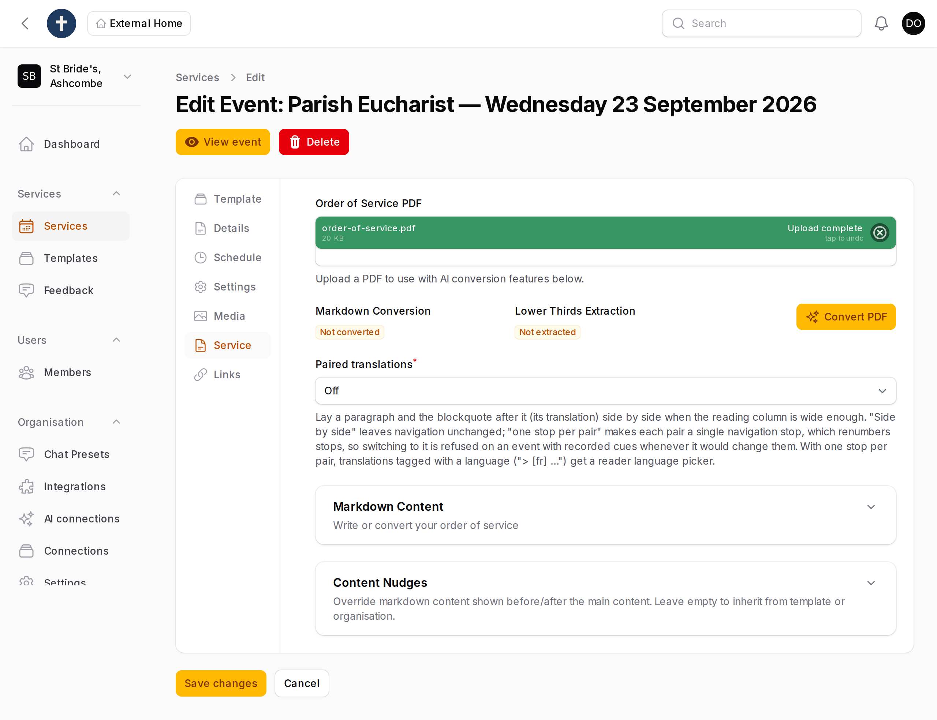Image resolution: width=937 pixels, height=720 pixels.
Task: Click the Integrations puzzle icon
Action: 26,487
